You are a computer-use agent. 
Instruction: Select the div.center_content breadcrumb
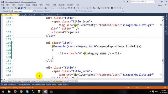[x=30, y=81]
